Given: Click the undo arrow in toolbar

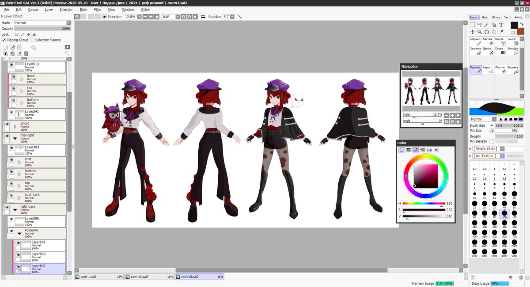Looking at the screenshot, I should pos(77,17).
